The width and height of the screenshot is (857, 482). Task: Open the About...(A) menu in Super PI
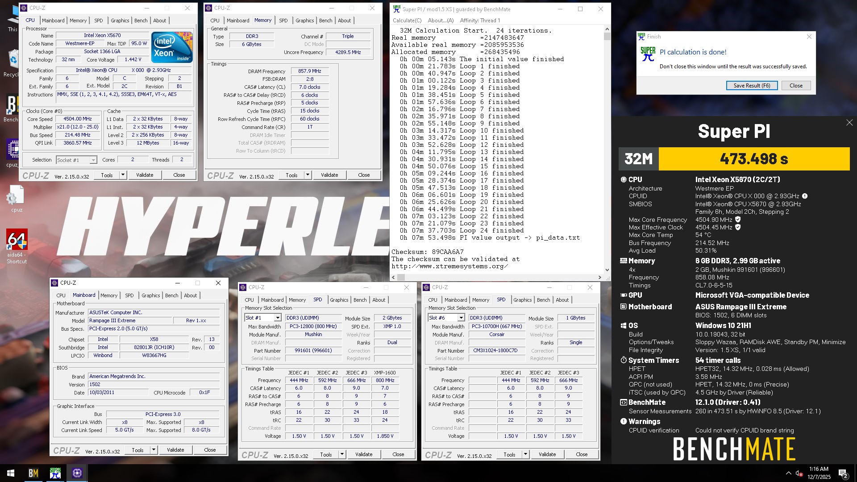441,21
